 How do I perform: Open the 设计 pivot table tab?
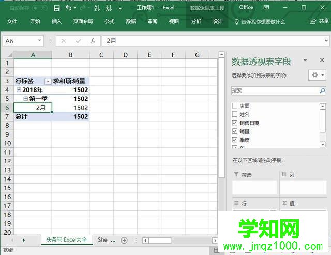(x=218, y=21)
